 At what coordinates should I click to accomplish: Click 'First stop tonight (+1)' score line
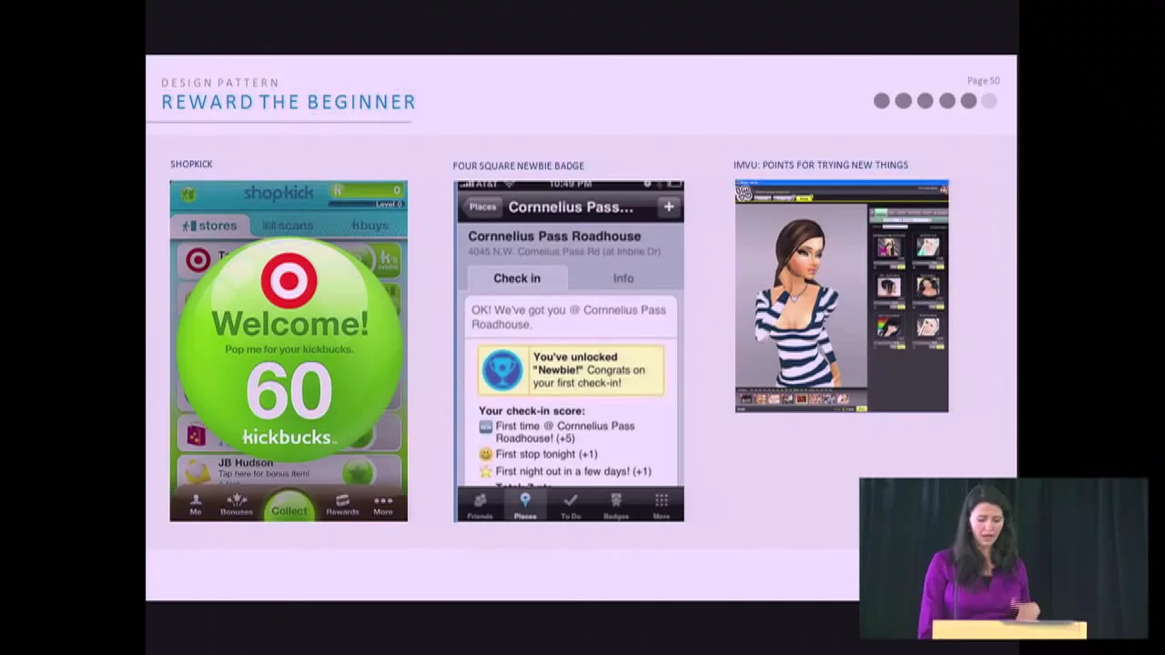click(x=546, y=454)
